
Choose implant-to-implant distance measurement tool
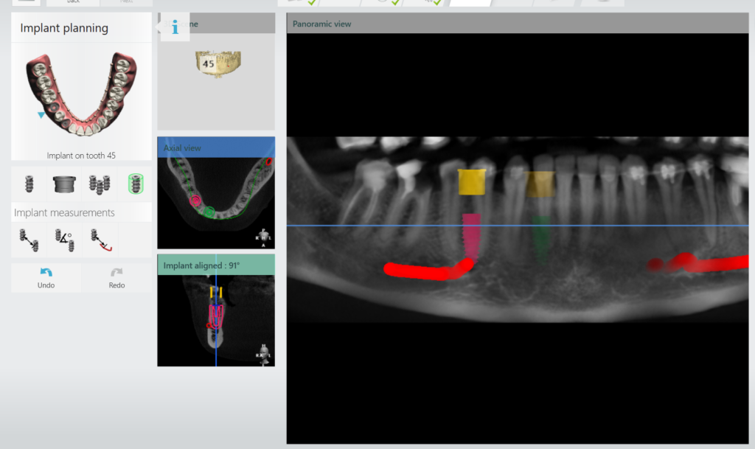pyautogui.click(x=29, y=240)
